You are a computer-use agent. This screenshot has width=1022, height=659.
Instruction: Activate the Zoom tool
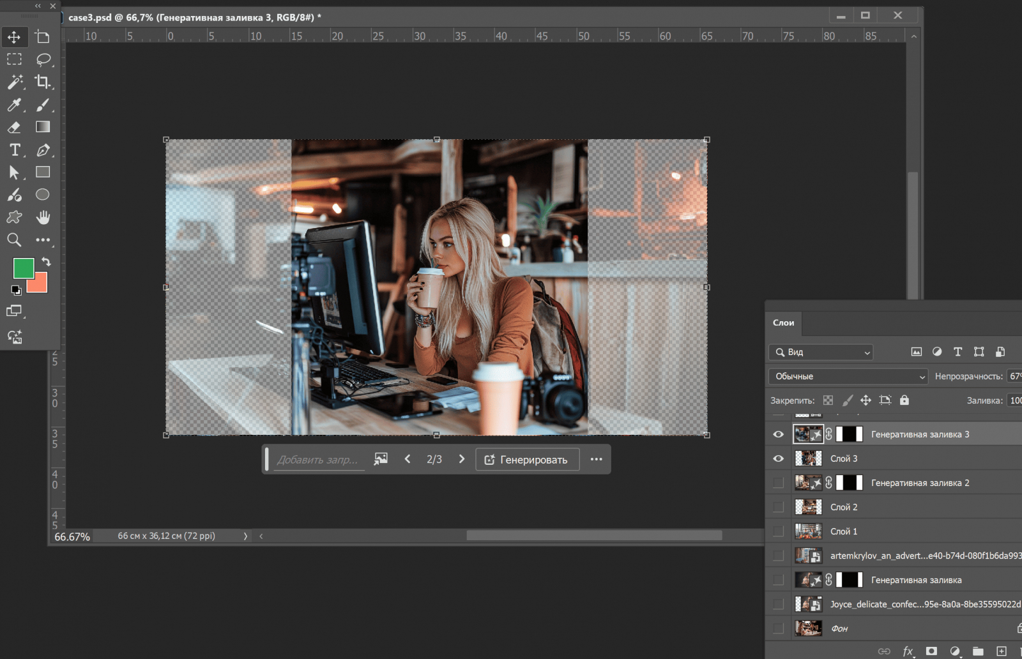pos(14,240)
